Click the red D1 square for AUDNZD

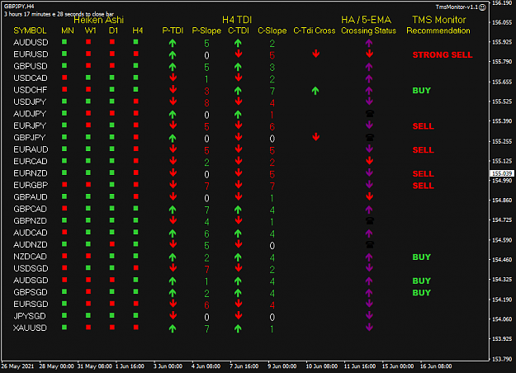(112, 244)
